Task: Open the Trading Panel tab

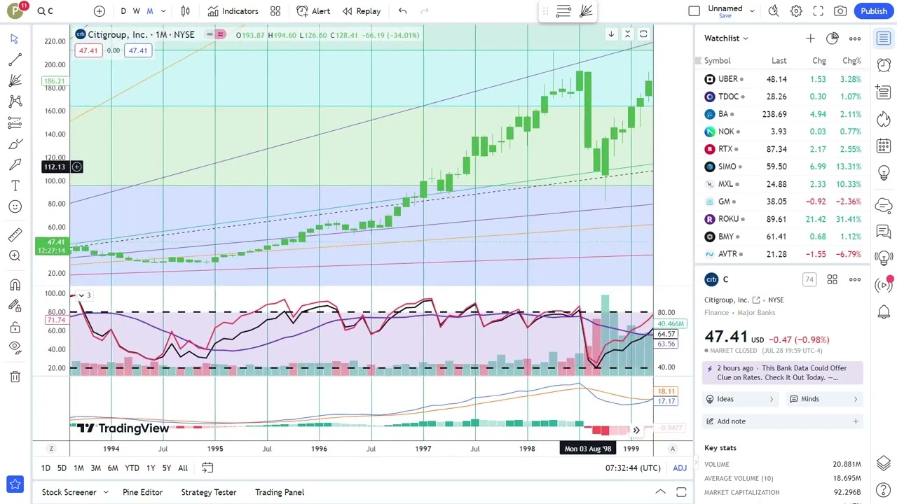Action: tap(280, 492)
